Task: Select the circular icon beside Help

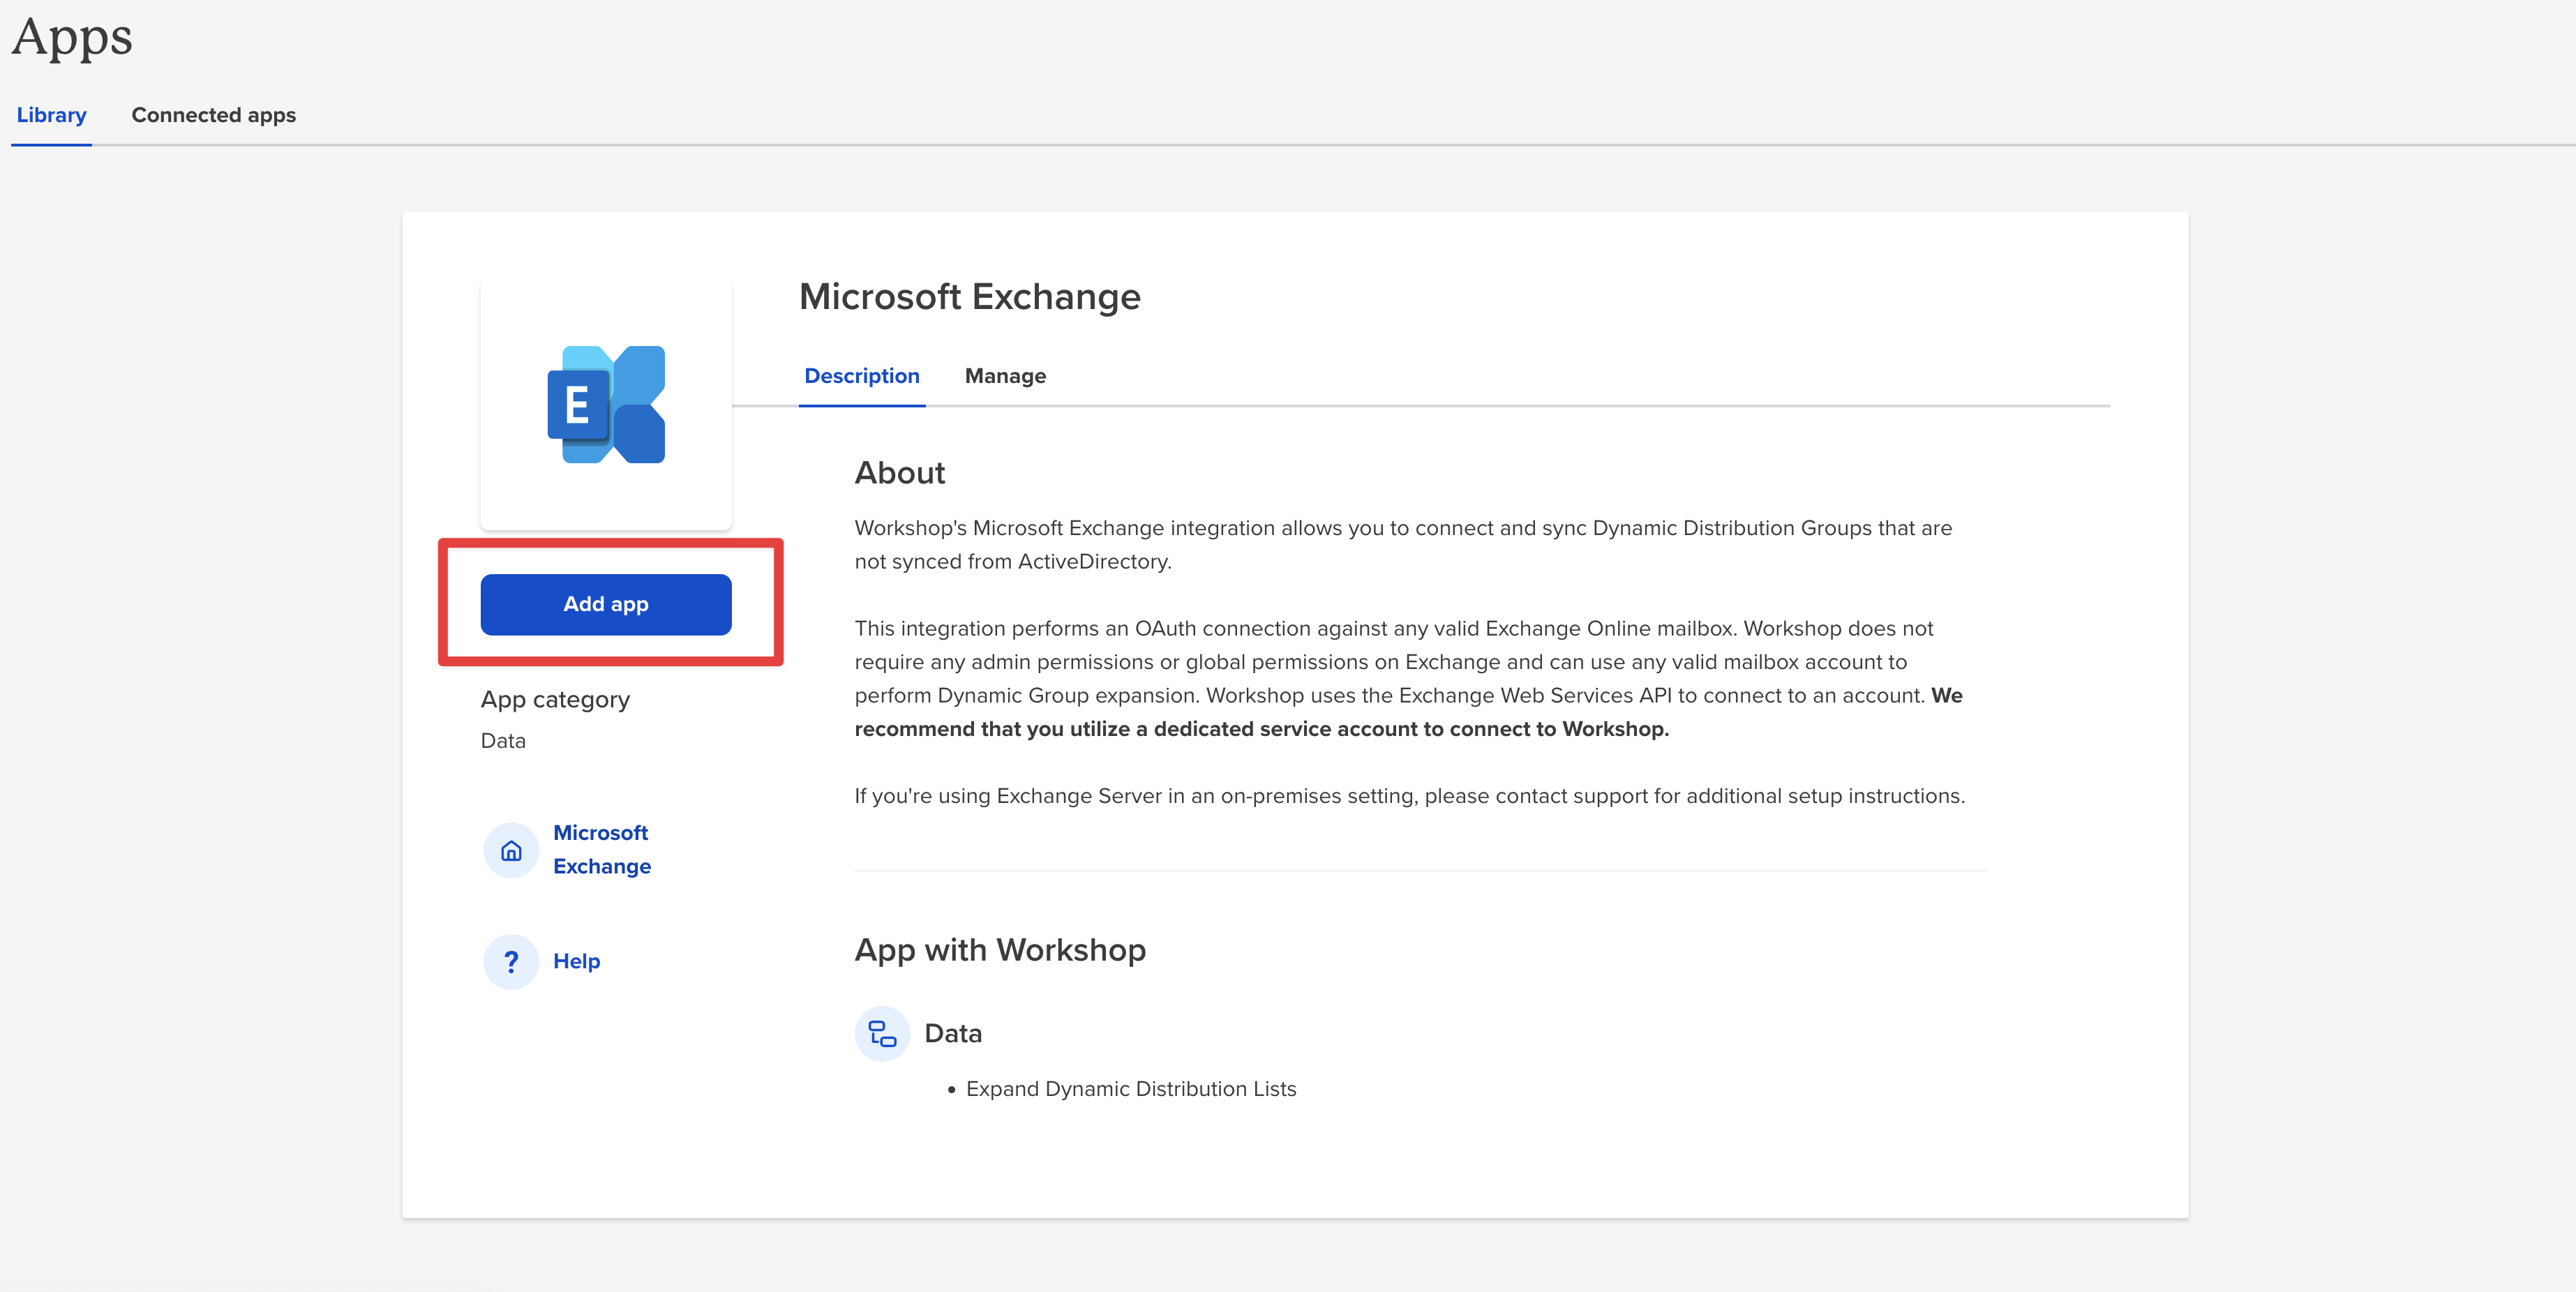Action: (x=511, y=961)
